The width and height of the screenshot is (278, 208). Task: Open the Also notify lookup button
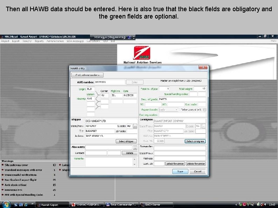pos(135,148)
